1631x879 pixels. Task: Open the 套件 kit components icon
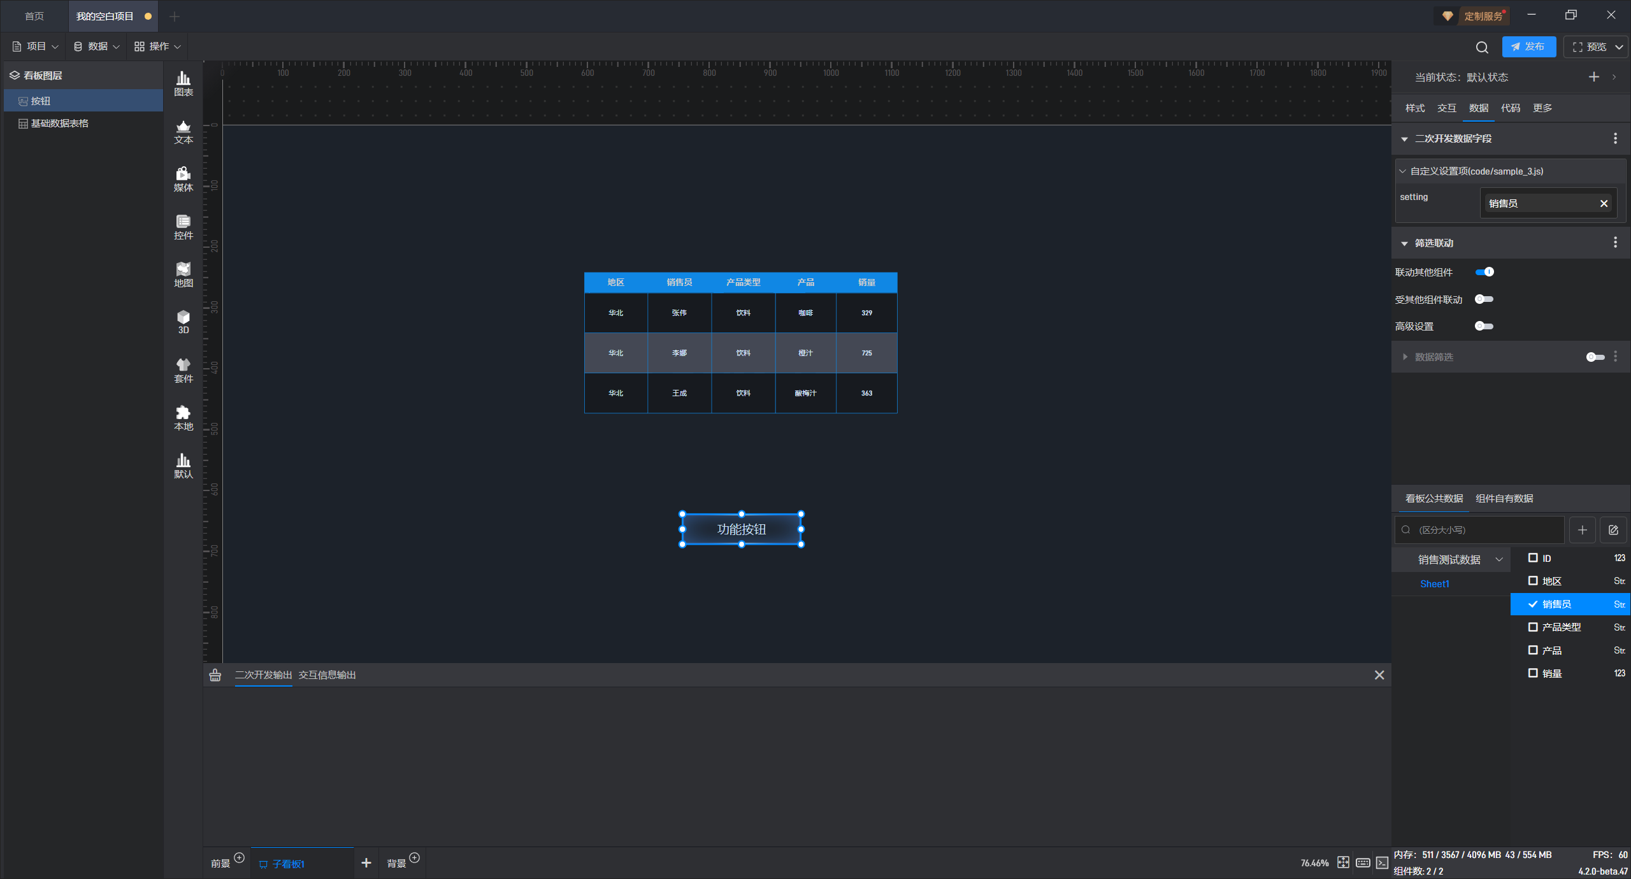[183, 370]
